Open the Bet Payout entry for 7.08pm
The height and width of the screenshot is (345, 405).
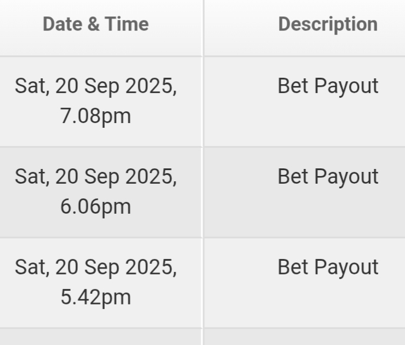click(x=328, y=86)
